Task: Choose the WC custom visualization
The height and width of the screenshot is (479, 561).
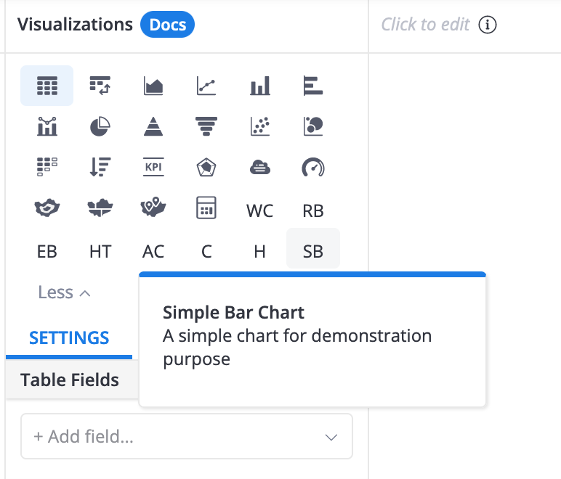Action: click(259, 210)
